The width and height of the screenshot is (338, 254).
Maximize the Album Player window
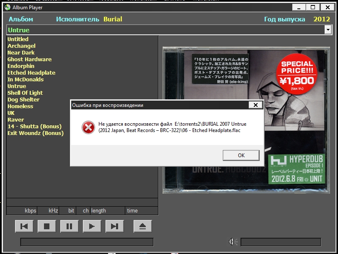click(313, 8)
